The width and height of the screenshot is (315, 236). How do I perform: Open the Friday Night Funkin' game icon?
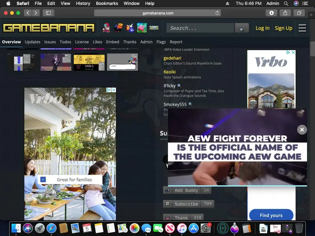click(106, 28)
